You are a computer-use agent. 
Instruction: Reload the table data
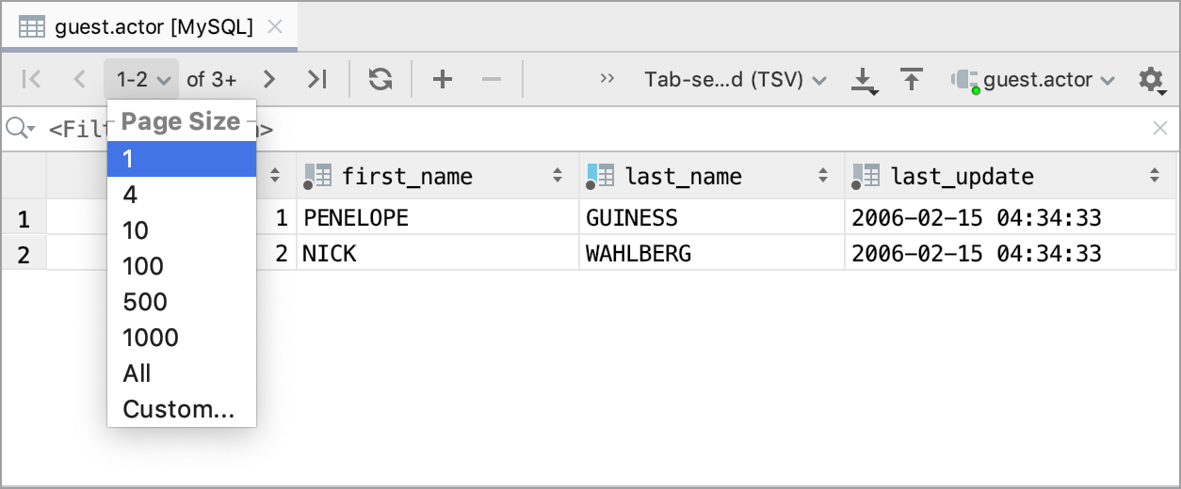(x=380, y=80)
